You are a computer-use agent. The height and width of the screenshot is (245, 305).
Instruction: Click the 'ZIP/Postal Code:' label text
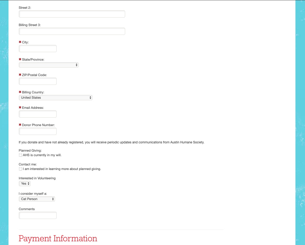(34, 75)
